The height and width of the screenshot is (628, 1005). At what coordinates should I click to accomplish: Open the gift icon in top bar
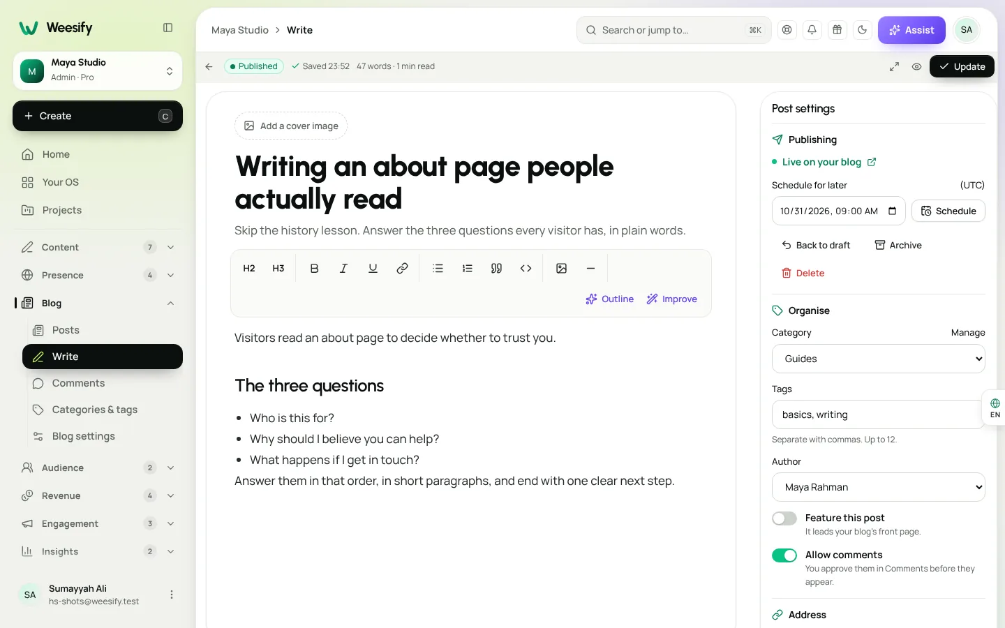coord(837,30)
